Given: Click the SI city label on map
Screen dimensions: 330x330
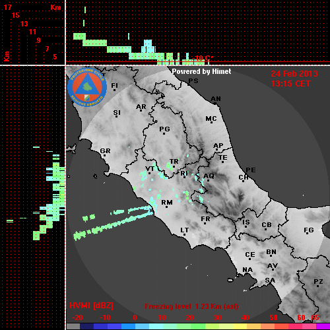Looking at the screenshot, I should click(117, 113).
